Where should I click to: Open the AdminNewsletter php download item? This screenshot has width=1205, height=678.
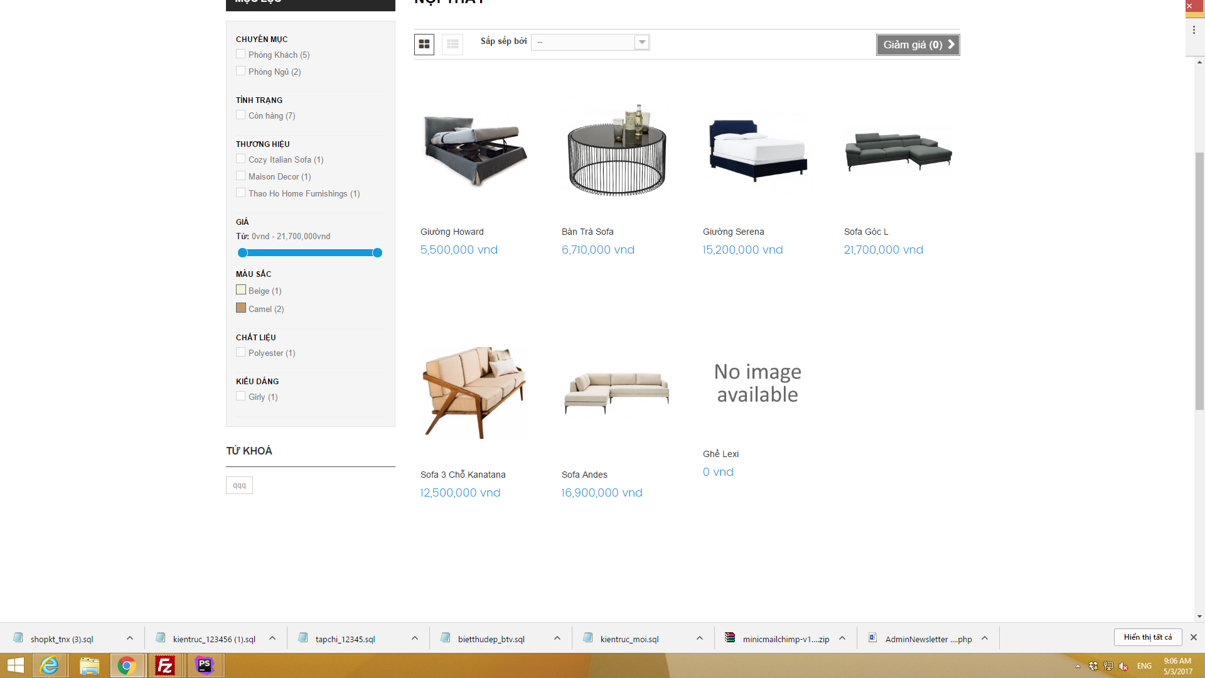[928, 639]
